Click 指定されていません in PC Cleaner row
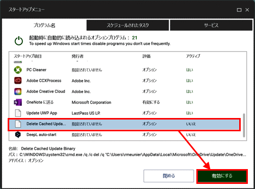Viewport: 255px width, 189px height. 87,70
